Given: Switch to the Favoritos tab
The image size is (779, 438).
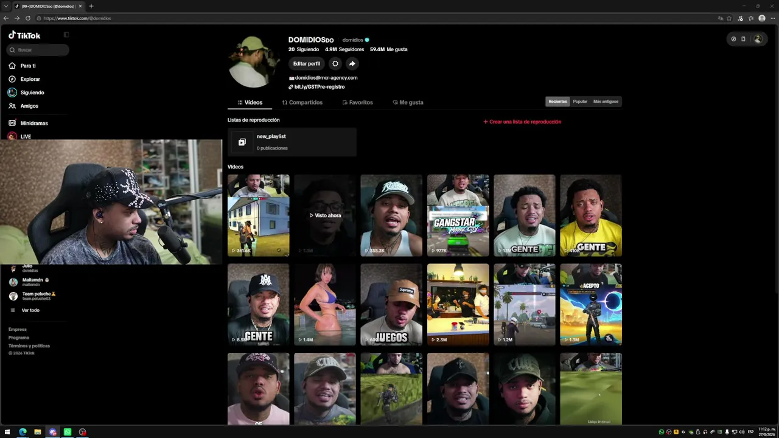Looking at the screenshot, I should [358, 102].
